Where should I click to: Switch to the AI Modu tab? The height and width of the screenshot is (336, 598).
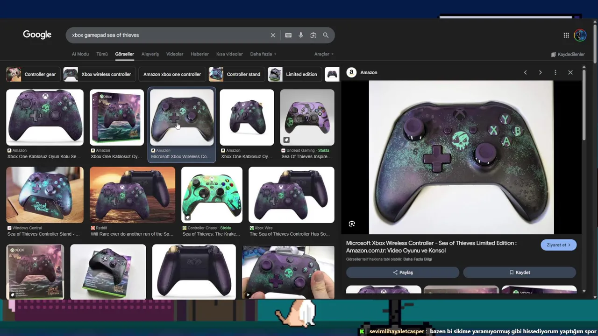pos(80,54)
